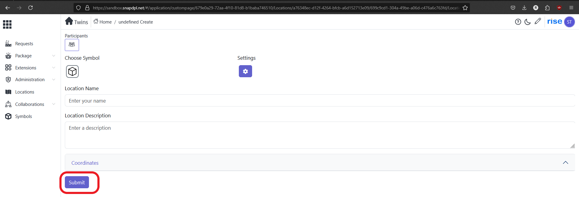This screenshot has height=197, width=579.
Task: Click the pencil edit icon in header
Action: (538, 21)
